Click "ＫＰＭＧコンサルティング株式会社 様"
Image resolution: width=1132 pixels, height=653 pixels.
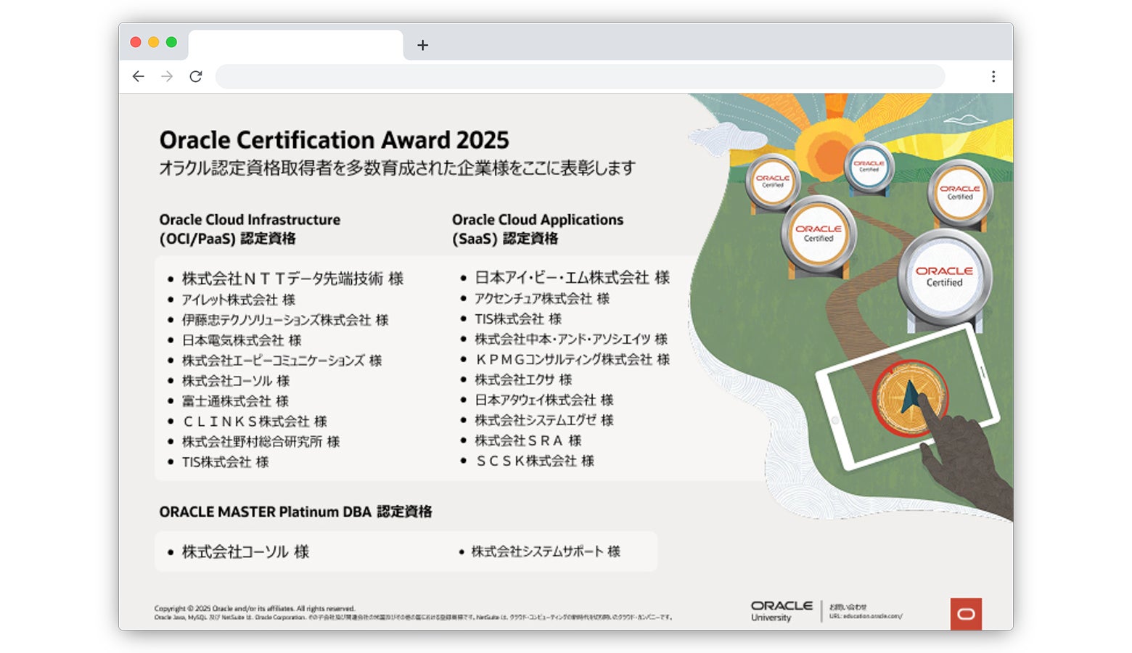point(573,359)
